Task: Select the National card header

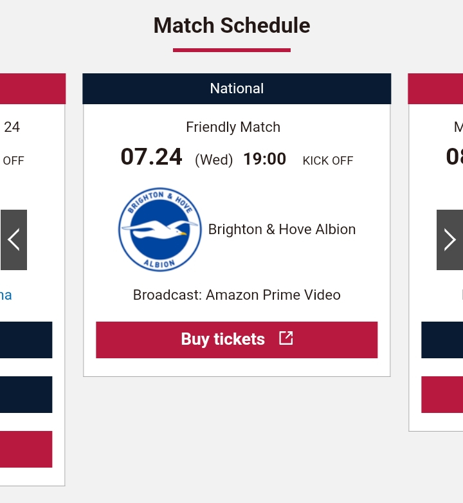Action: point(237,89)
